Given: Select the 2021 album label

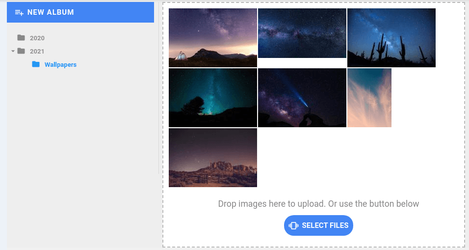Looking at the screenshot, I should 37,52.
